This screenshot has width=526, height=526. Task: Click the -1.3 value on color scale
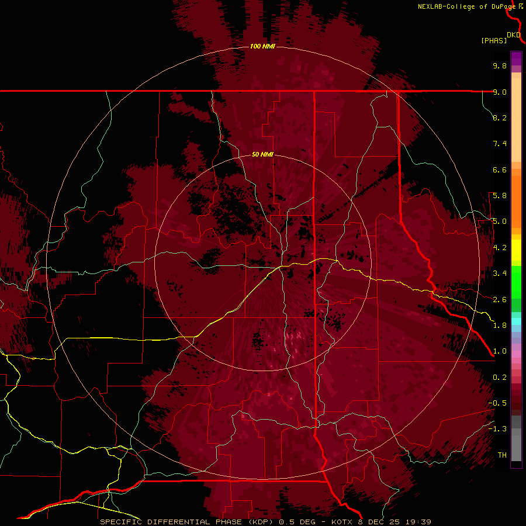coord(497,429)
